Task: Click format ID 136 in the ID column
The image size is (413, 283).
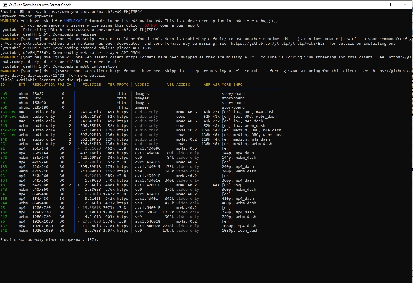Action: [x=4, y=212]
